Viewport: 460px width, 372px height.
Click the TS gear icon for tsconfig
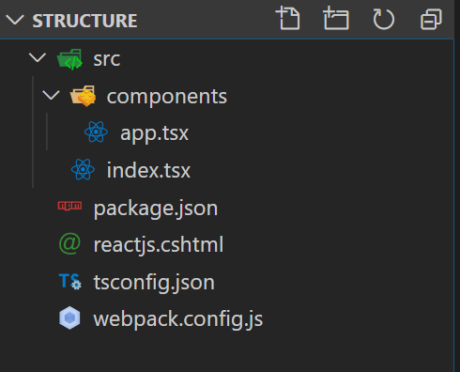[70, 281]
